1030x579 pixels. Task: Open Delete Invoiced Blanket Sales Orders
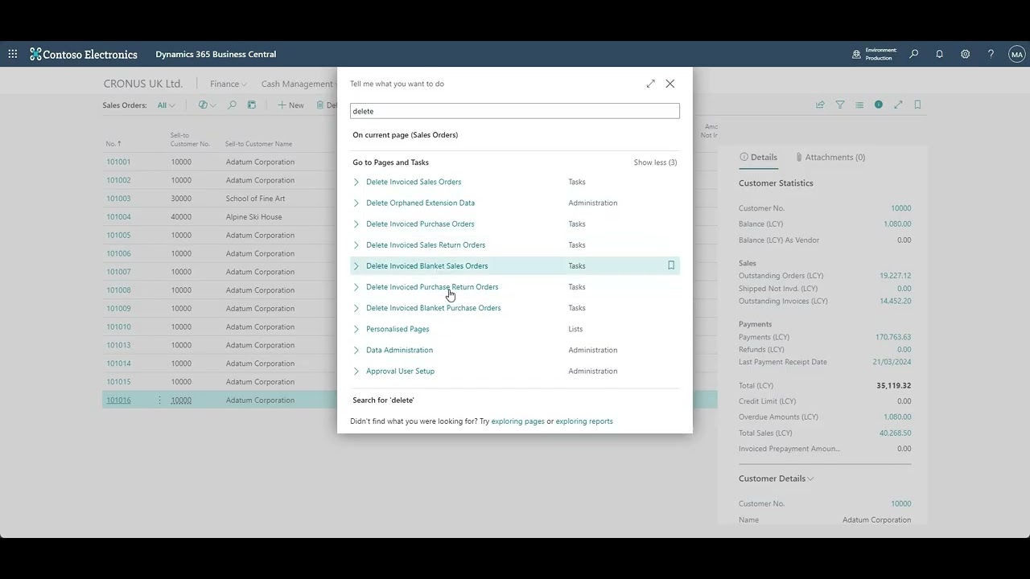point(426,265)
